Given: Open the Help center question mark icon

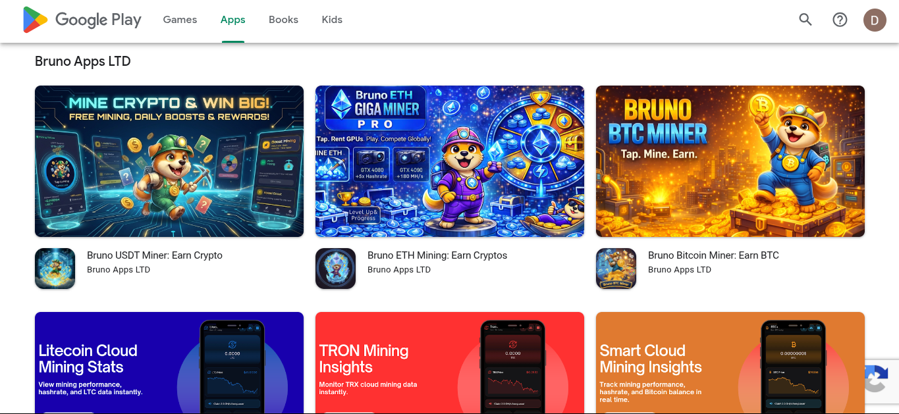Looking at the screenshot, I should (840, 20).
